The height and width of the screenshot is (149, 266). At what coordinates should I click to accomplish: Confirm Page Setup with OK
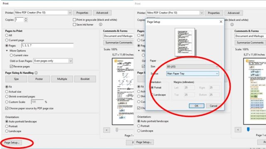pos(197,106)
